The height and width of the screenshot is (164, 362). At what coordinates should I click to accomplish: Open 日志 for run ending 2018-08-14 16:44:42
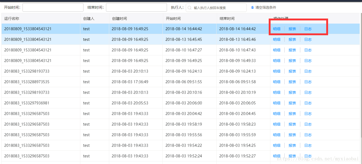point(308,29)
